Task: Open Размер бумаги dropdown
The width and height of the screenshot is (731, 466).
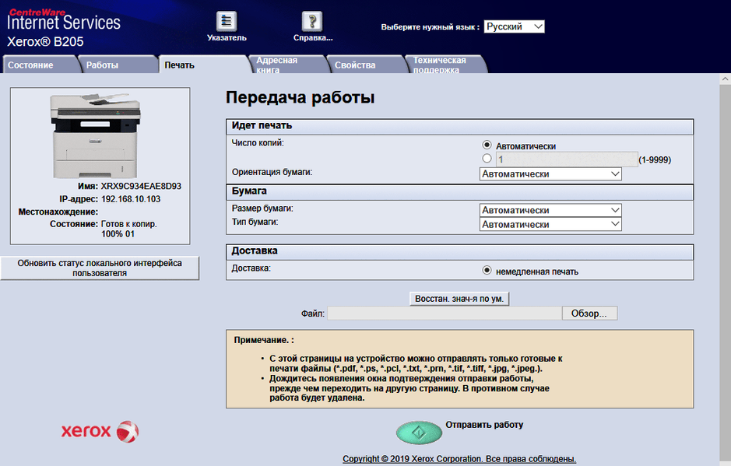Action: click(550, 210)
